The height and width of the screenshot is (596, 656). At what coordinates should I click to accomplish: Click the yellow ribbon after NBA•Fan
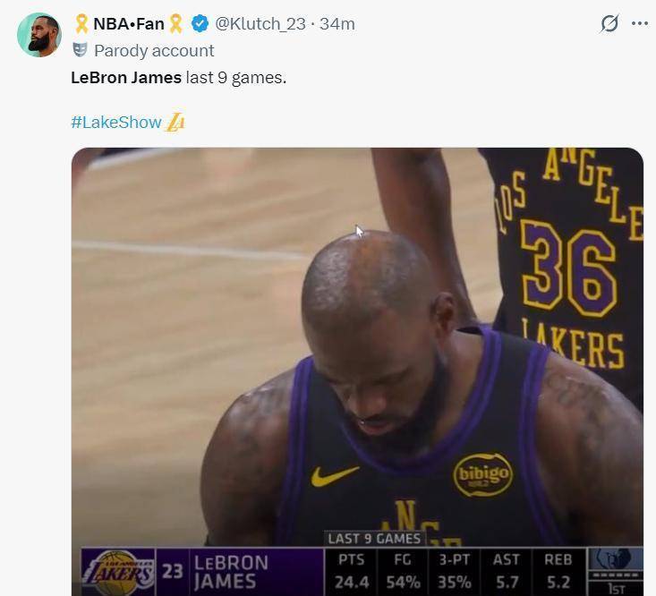pyautogui.click(x=176, y=24)
